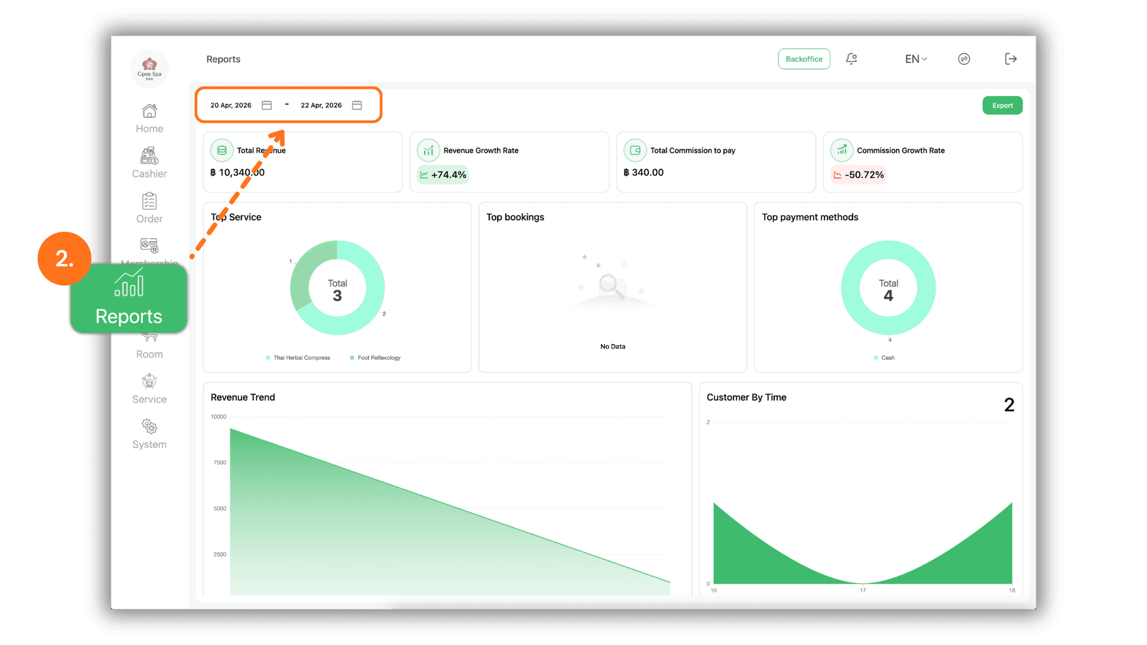This screenshot has width=1147, height=645.
Task: Open calendar for start date 20 Apr, 2026
Action: pyautogui.click(x=267, y=105)
